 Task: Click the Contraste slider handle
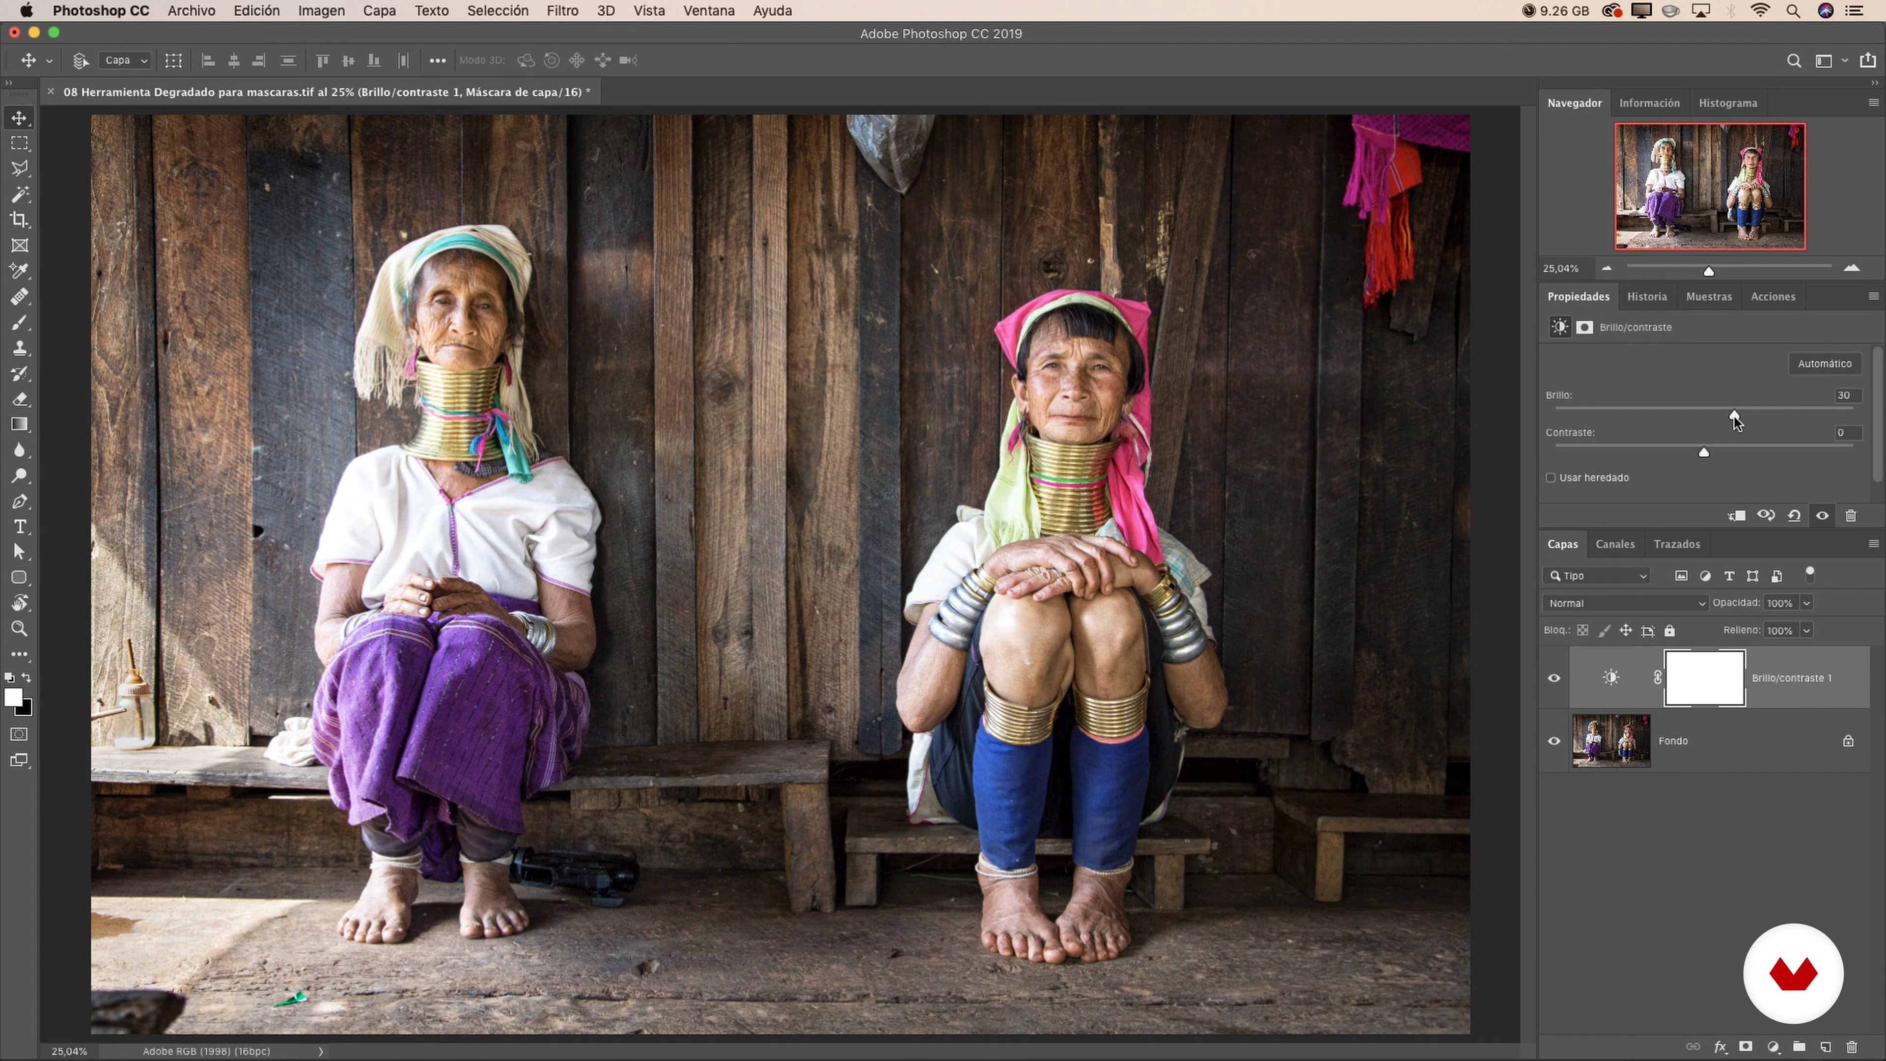click(1704, 453)
